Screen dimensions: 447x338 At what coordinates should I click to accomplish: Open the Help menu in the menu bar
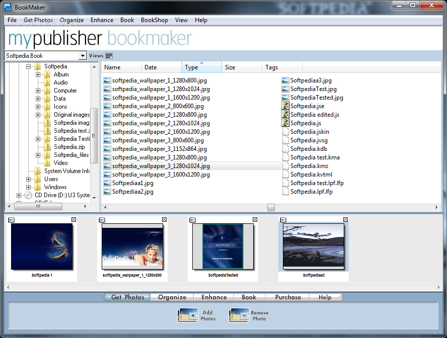pos(201,20)
